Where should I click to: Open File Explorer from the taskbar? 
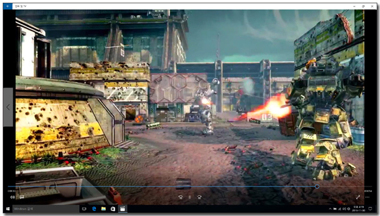coord(104,209)
